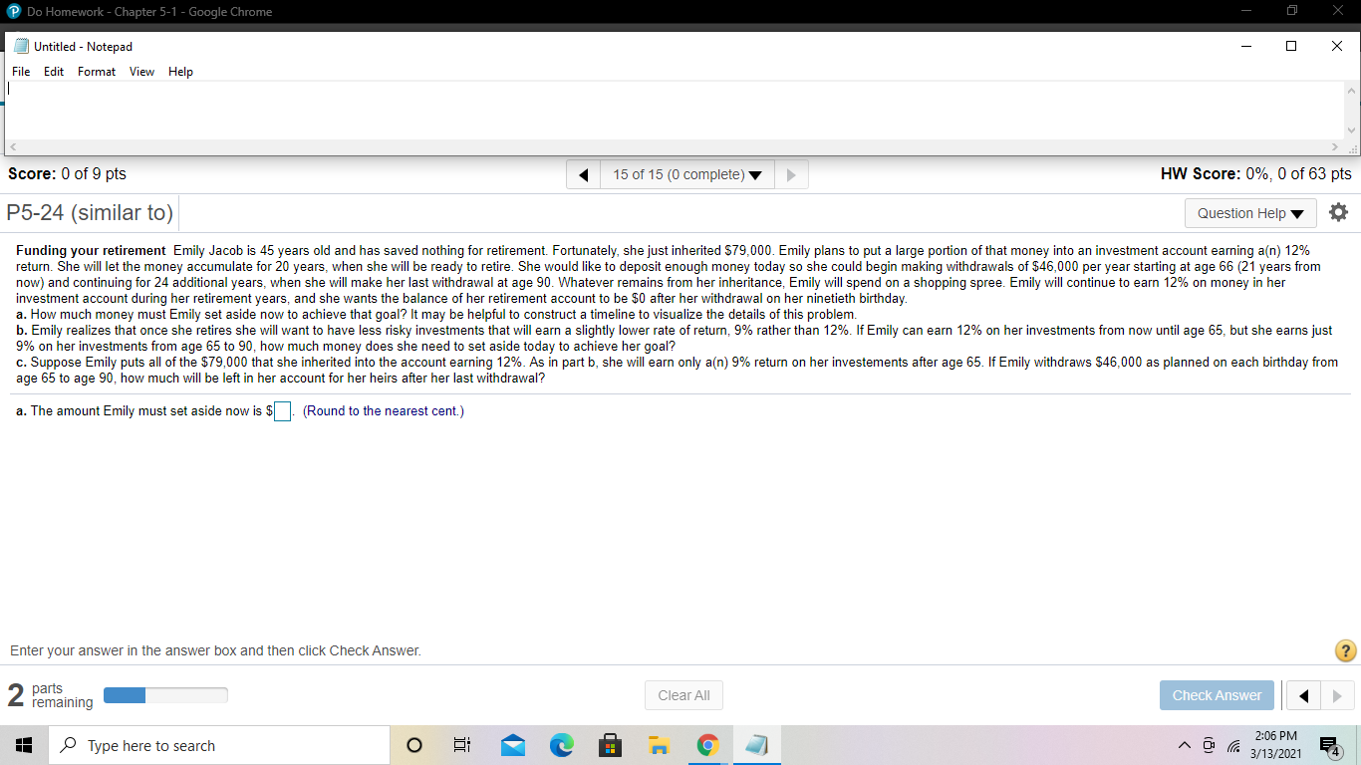
Task: Click the Check Answer button
Action: [1217, 694]
